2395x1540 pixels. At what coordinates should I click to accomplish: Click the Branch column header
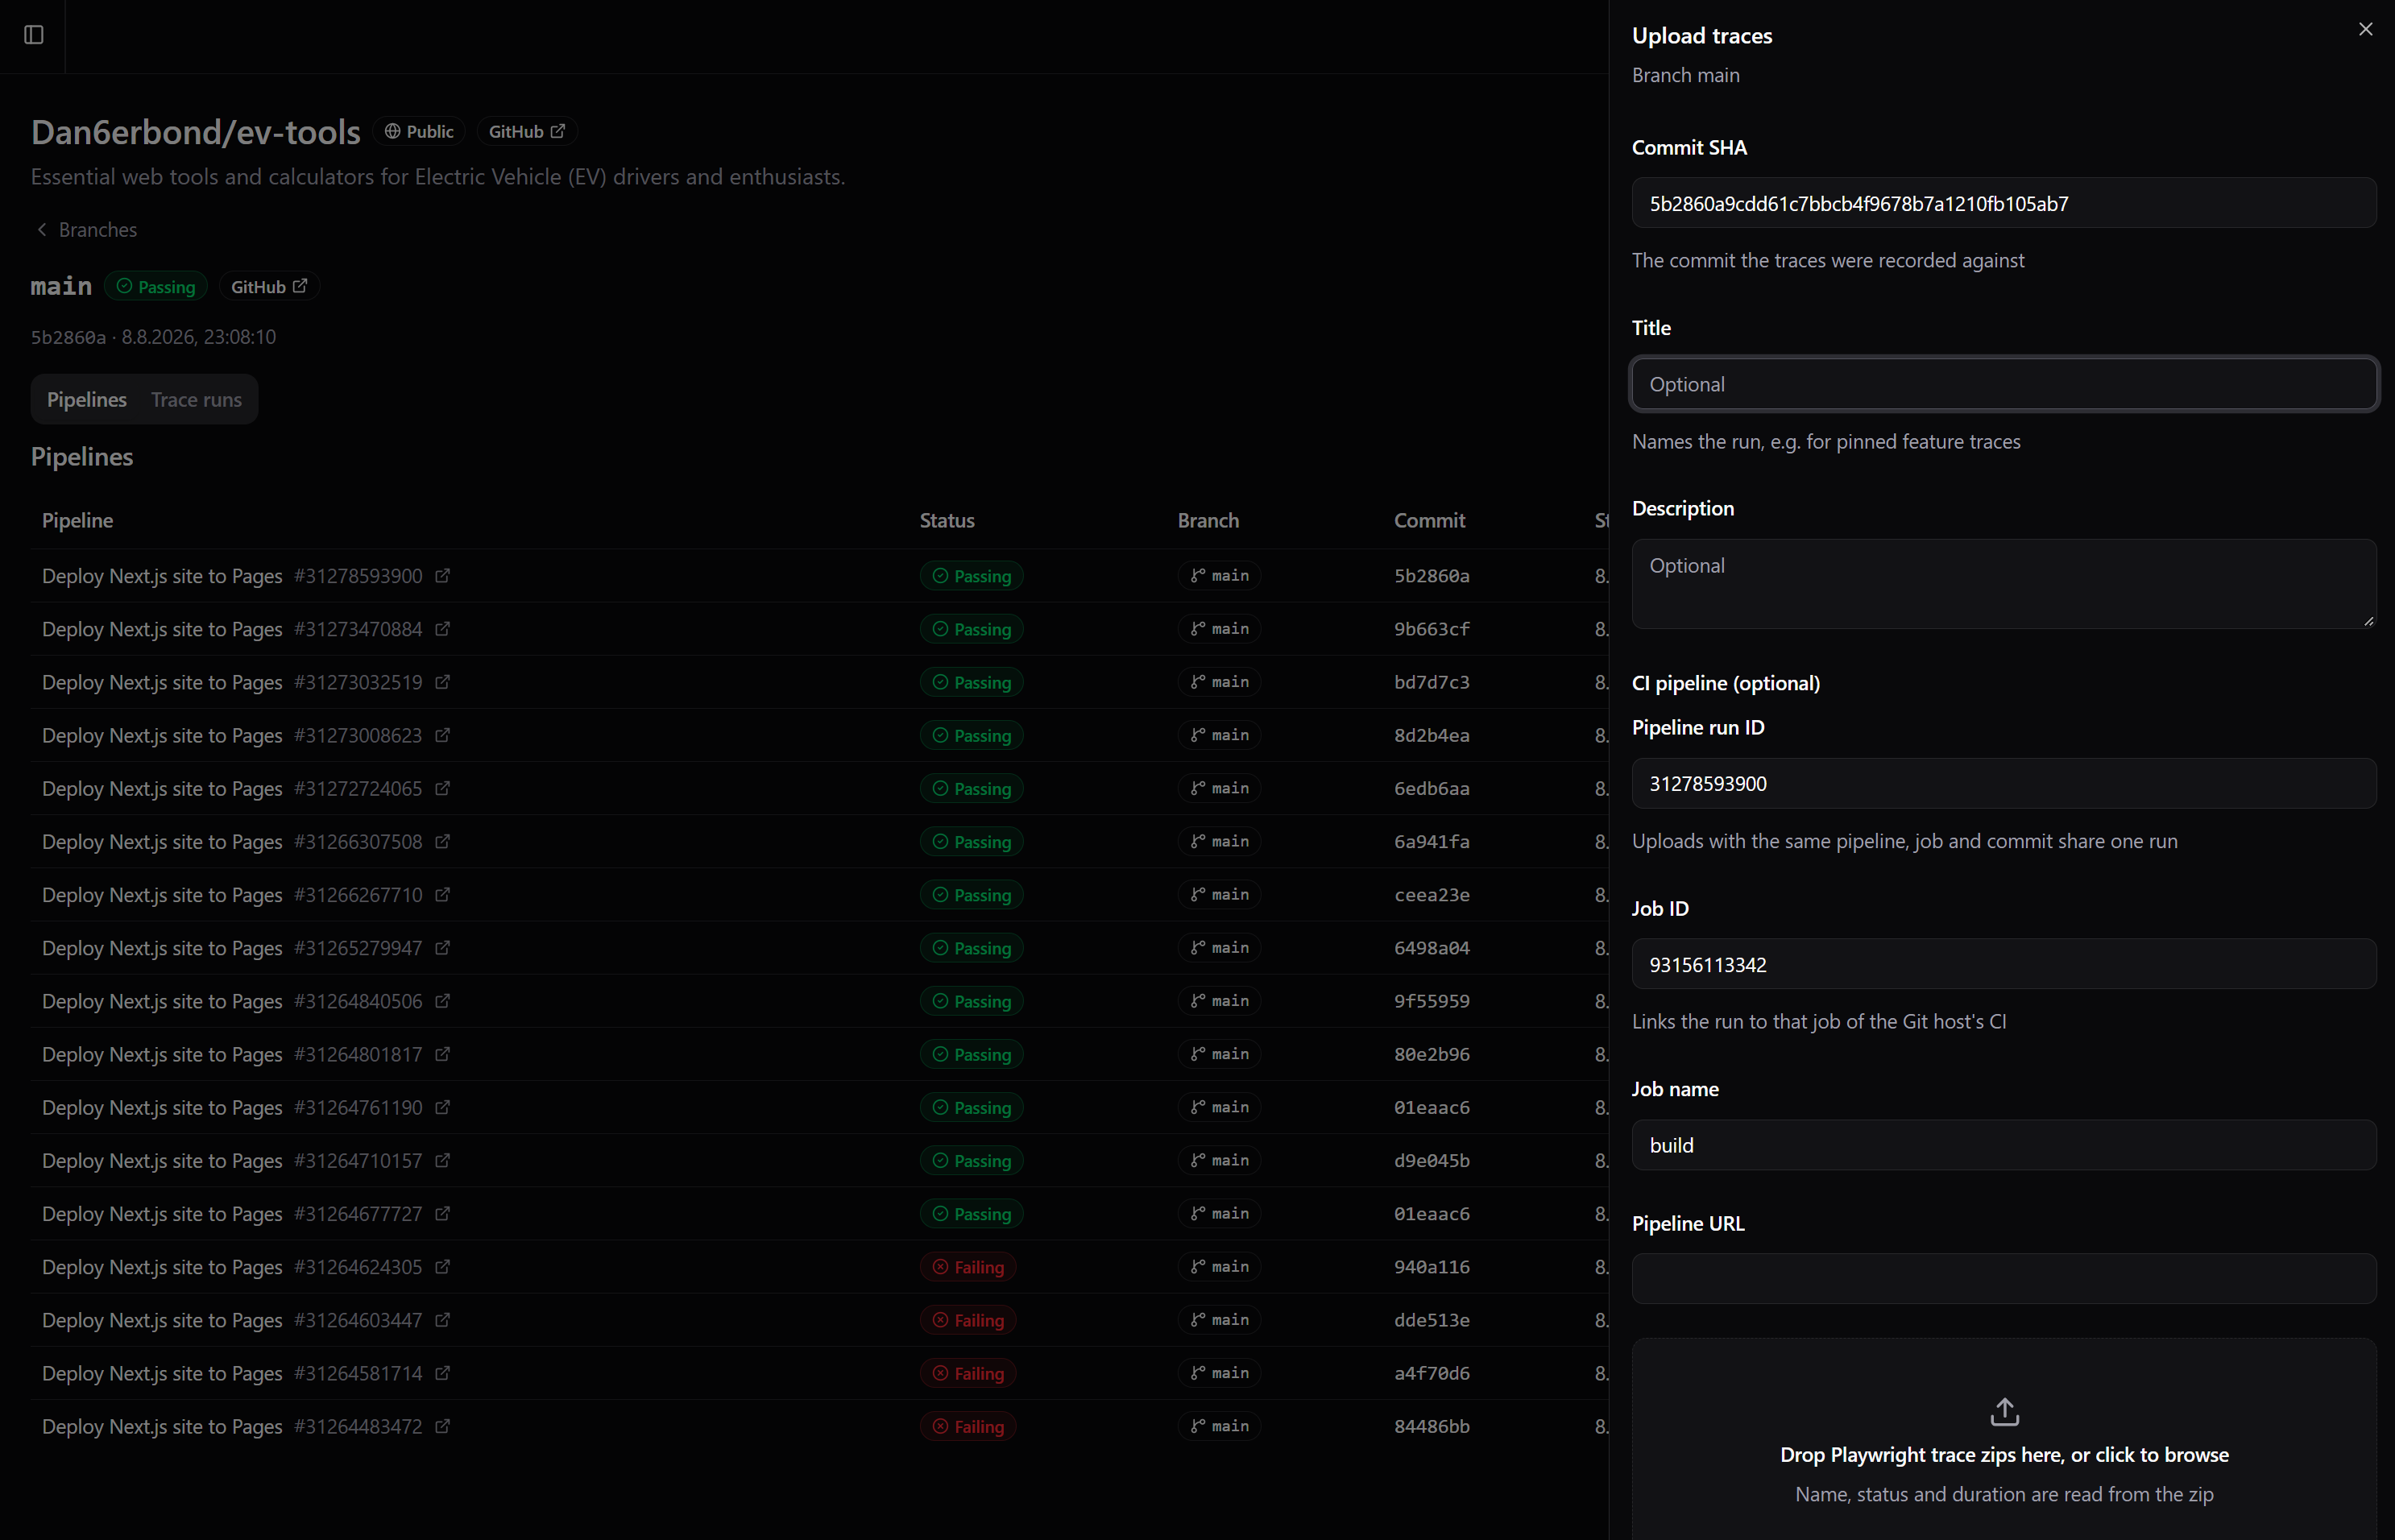click(x=1208, y=520)
